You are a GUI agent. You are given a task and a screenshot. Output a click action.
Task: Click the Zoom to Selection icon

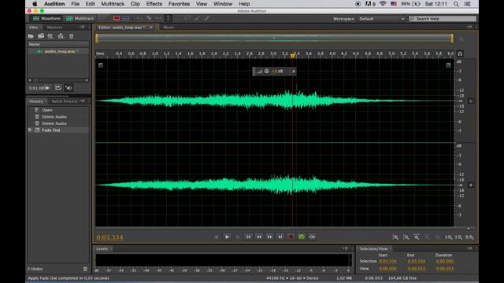coord(469,237)
